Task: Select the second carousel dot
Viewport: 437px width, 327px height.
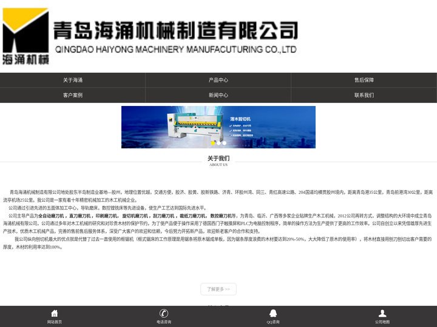Action: (218, 143)
